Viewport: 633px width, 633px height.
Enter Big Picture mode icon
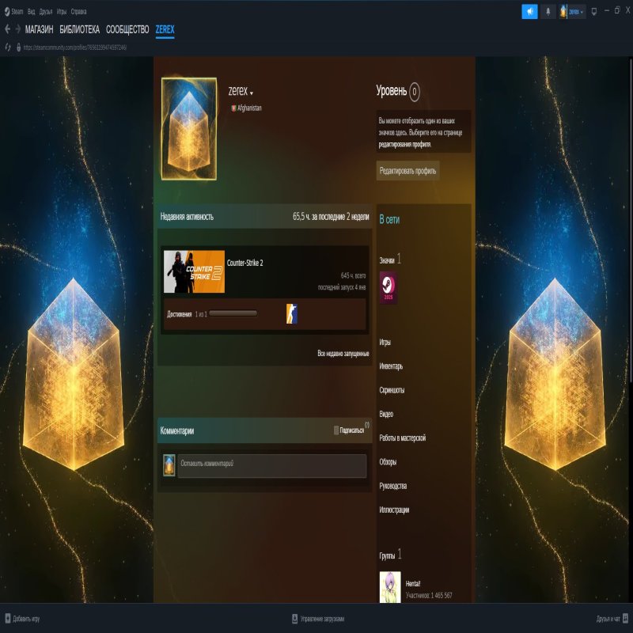point(594,10)
